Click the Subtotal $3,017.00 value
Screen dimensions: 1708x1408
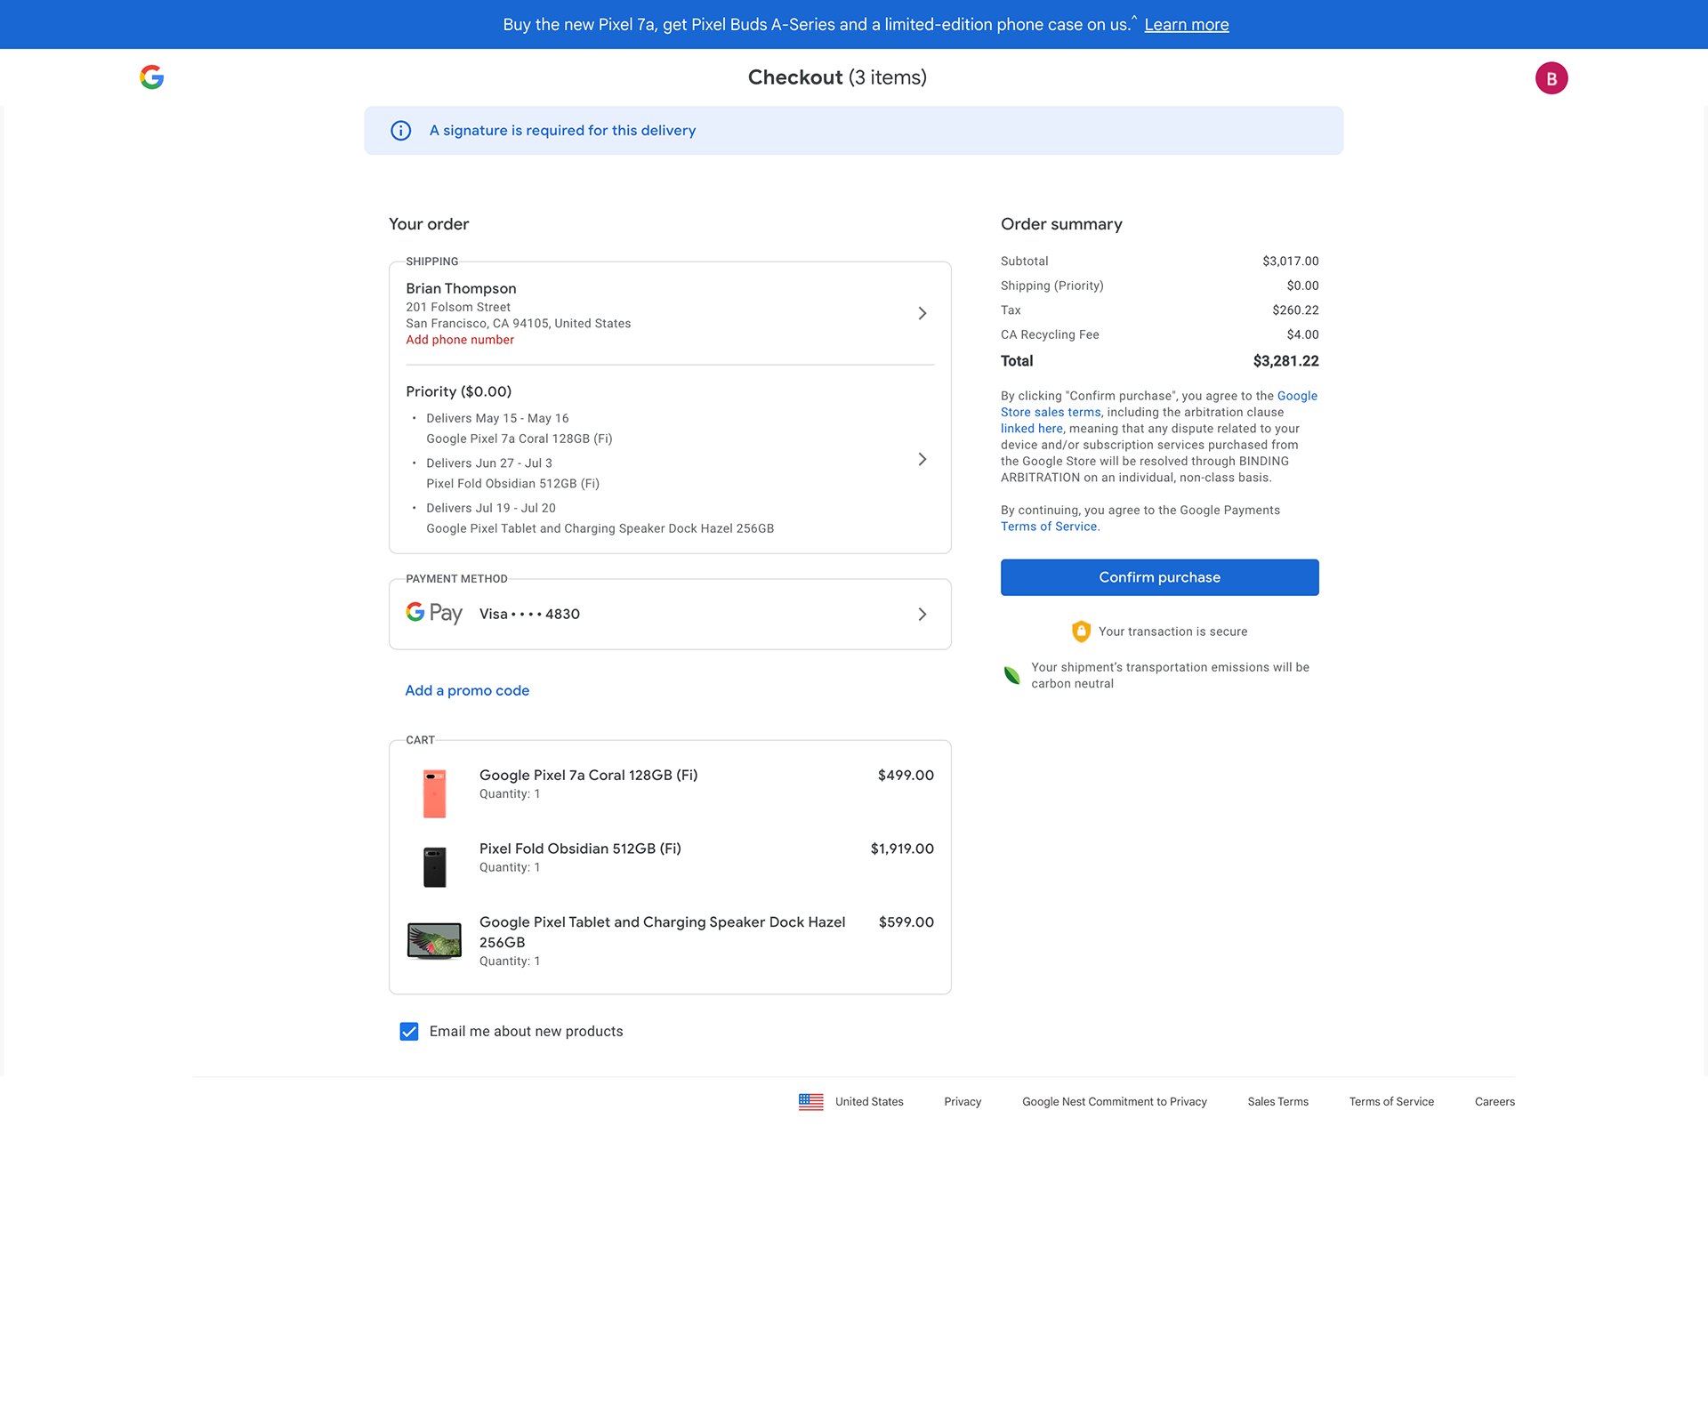[1291, 261]
